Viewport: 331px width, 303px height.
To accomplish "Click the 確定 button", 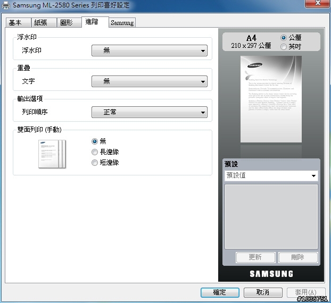I will [220, 292].
